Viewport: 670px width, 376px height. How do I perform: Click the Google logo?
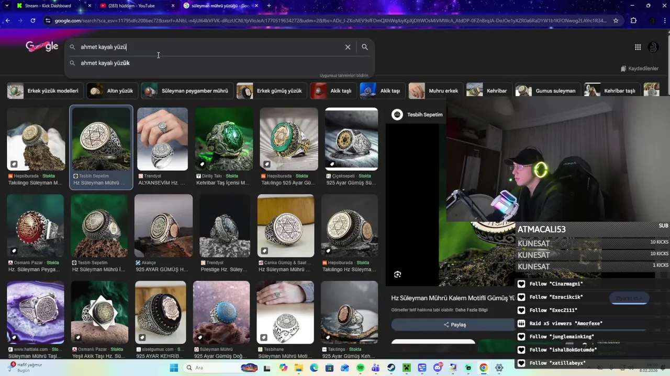click(42, 46)
